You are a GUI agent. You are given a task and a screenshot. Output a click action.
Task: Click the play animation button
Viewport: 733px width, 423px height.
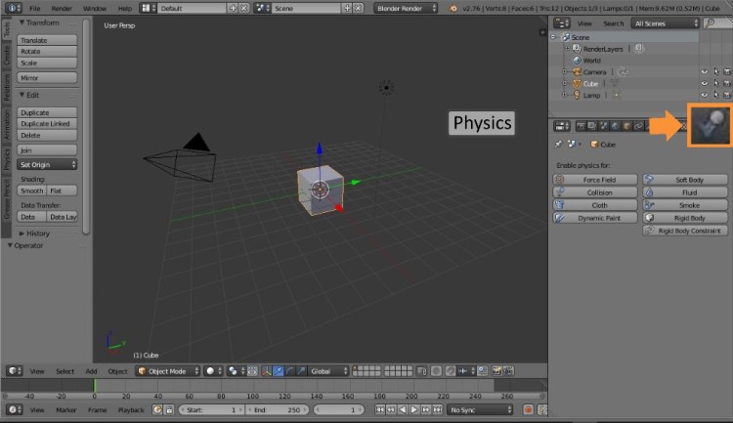tap(414, 409)
